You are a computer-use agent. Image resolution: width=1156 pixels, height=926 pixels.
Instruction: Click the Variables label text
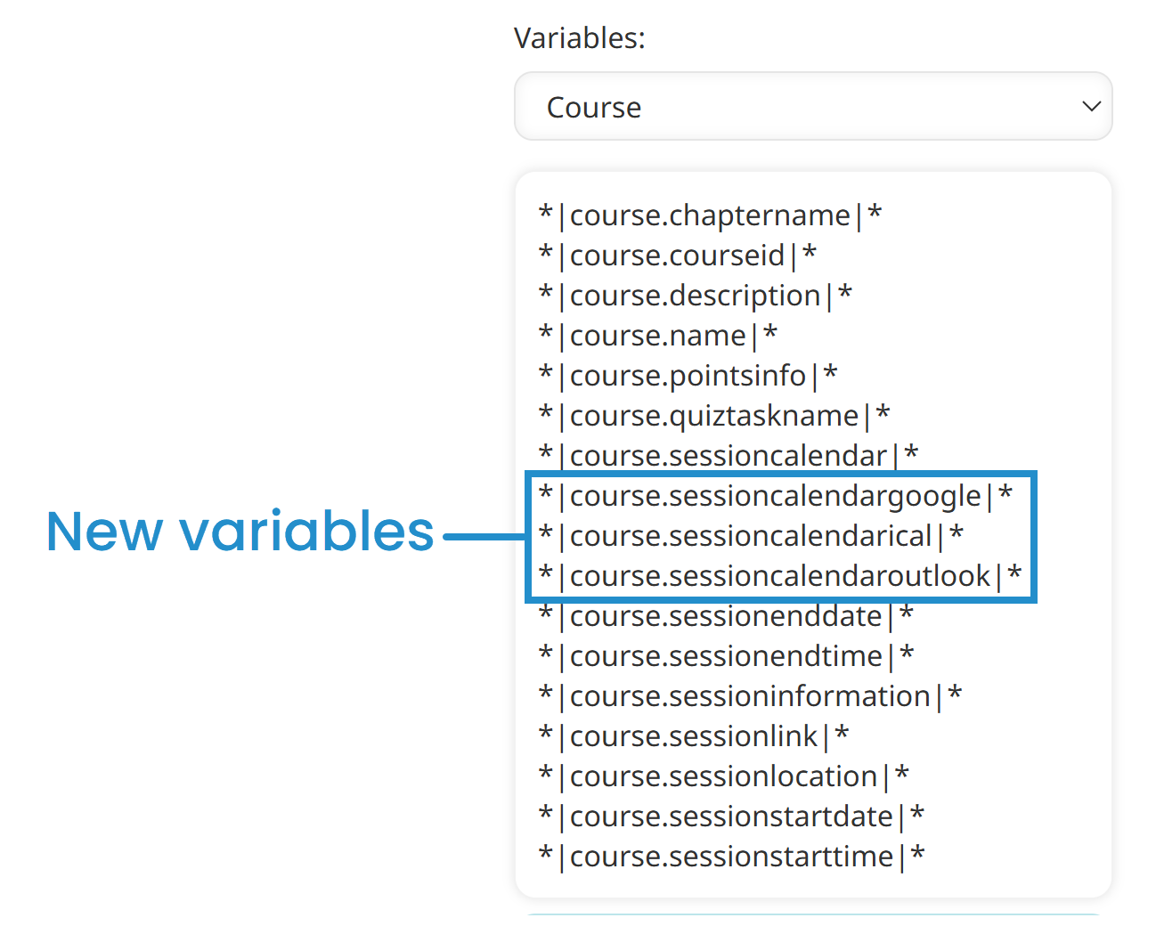click(579, 38)
